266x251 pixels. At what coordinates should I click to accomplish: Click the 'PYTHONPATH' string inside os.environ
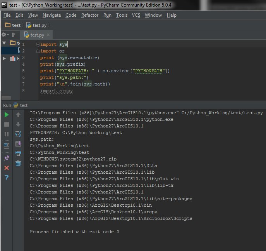[x=149, y=71]
